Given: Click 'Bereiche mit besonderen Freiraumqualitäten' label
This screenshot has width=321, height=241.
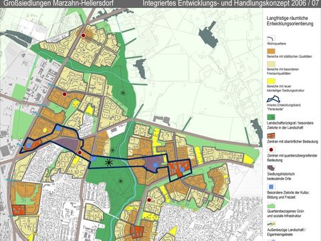Looking at the screenshot, I should [x=283, y=72].
